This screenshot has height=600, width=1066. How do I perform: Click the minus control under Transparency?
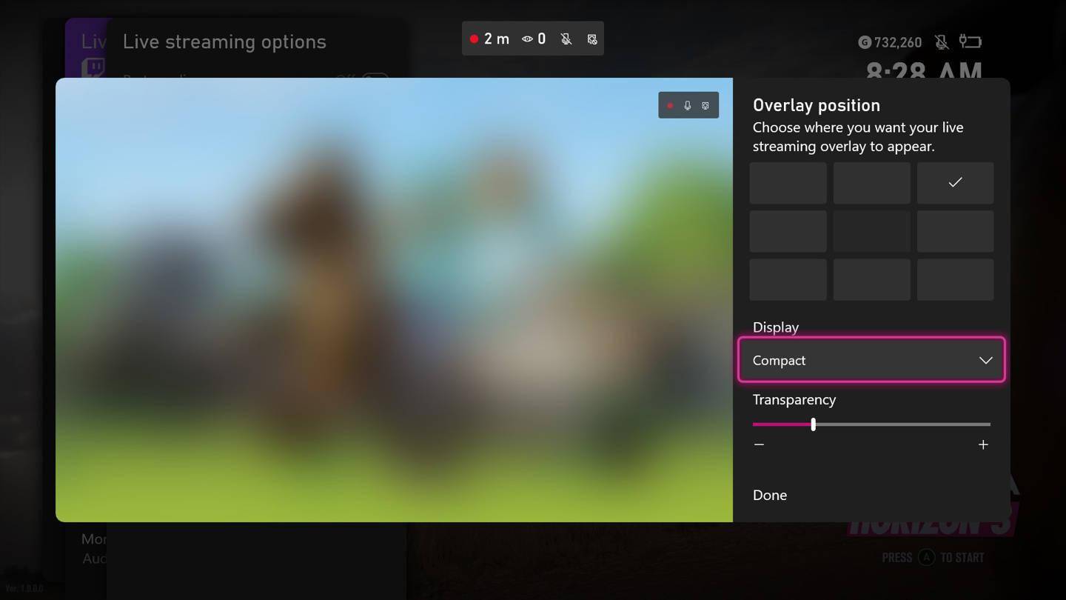[759, 444]
